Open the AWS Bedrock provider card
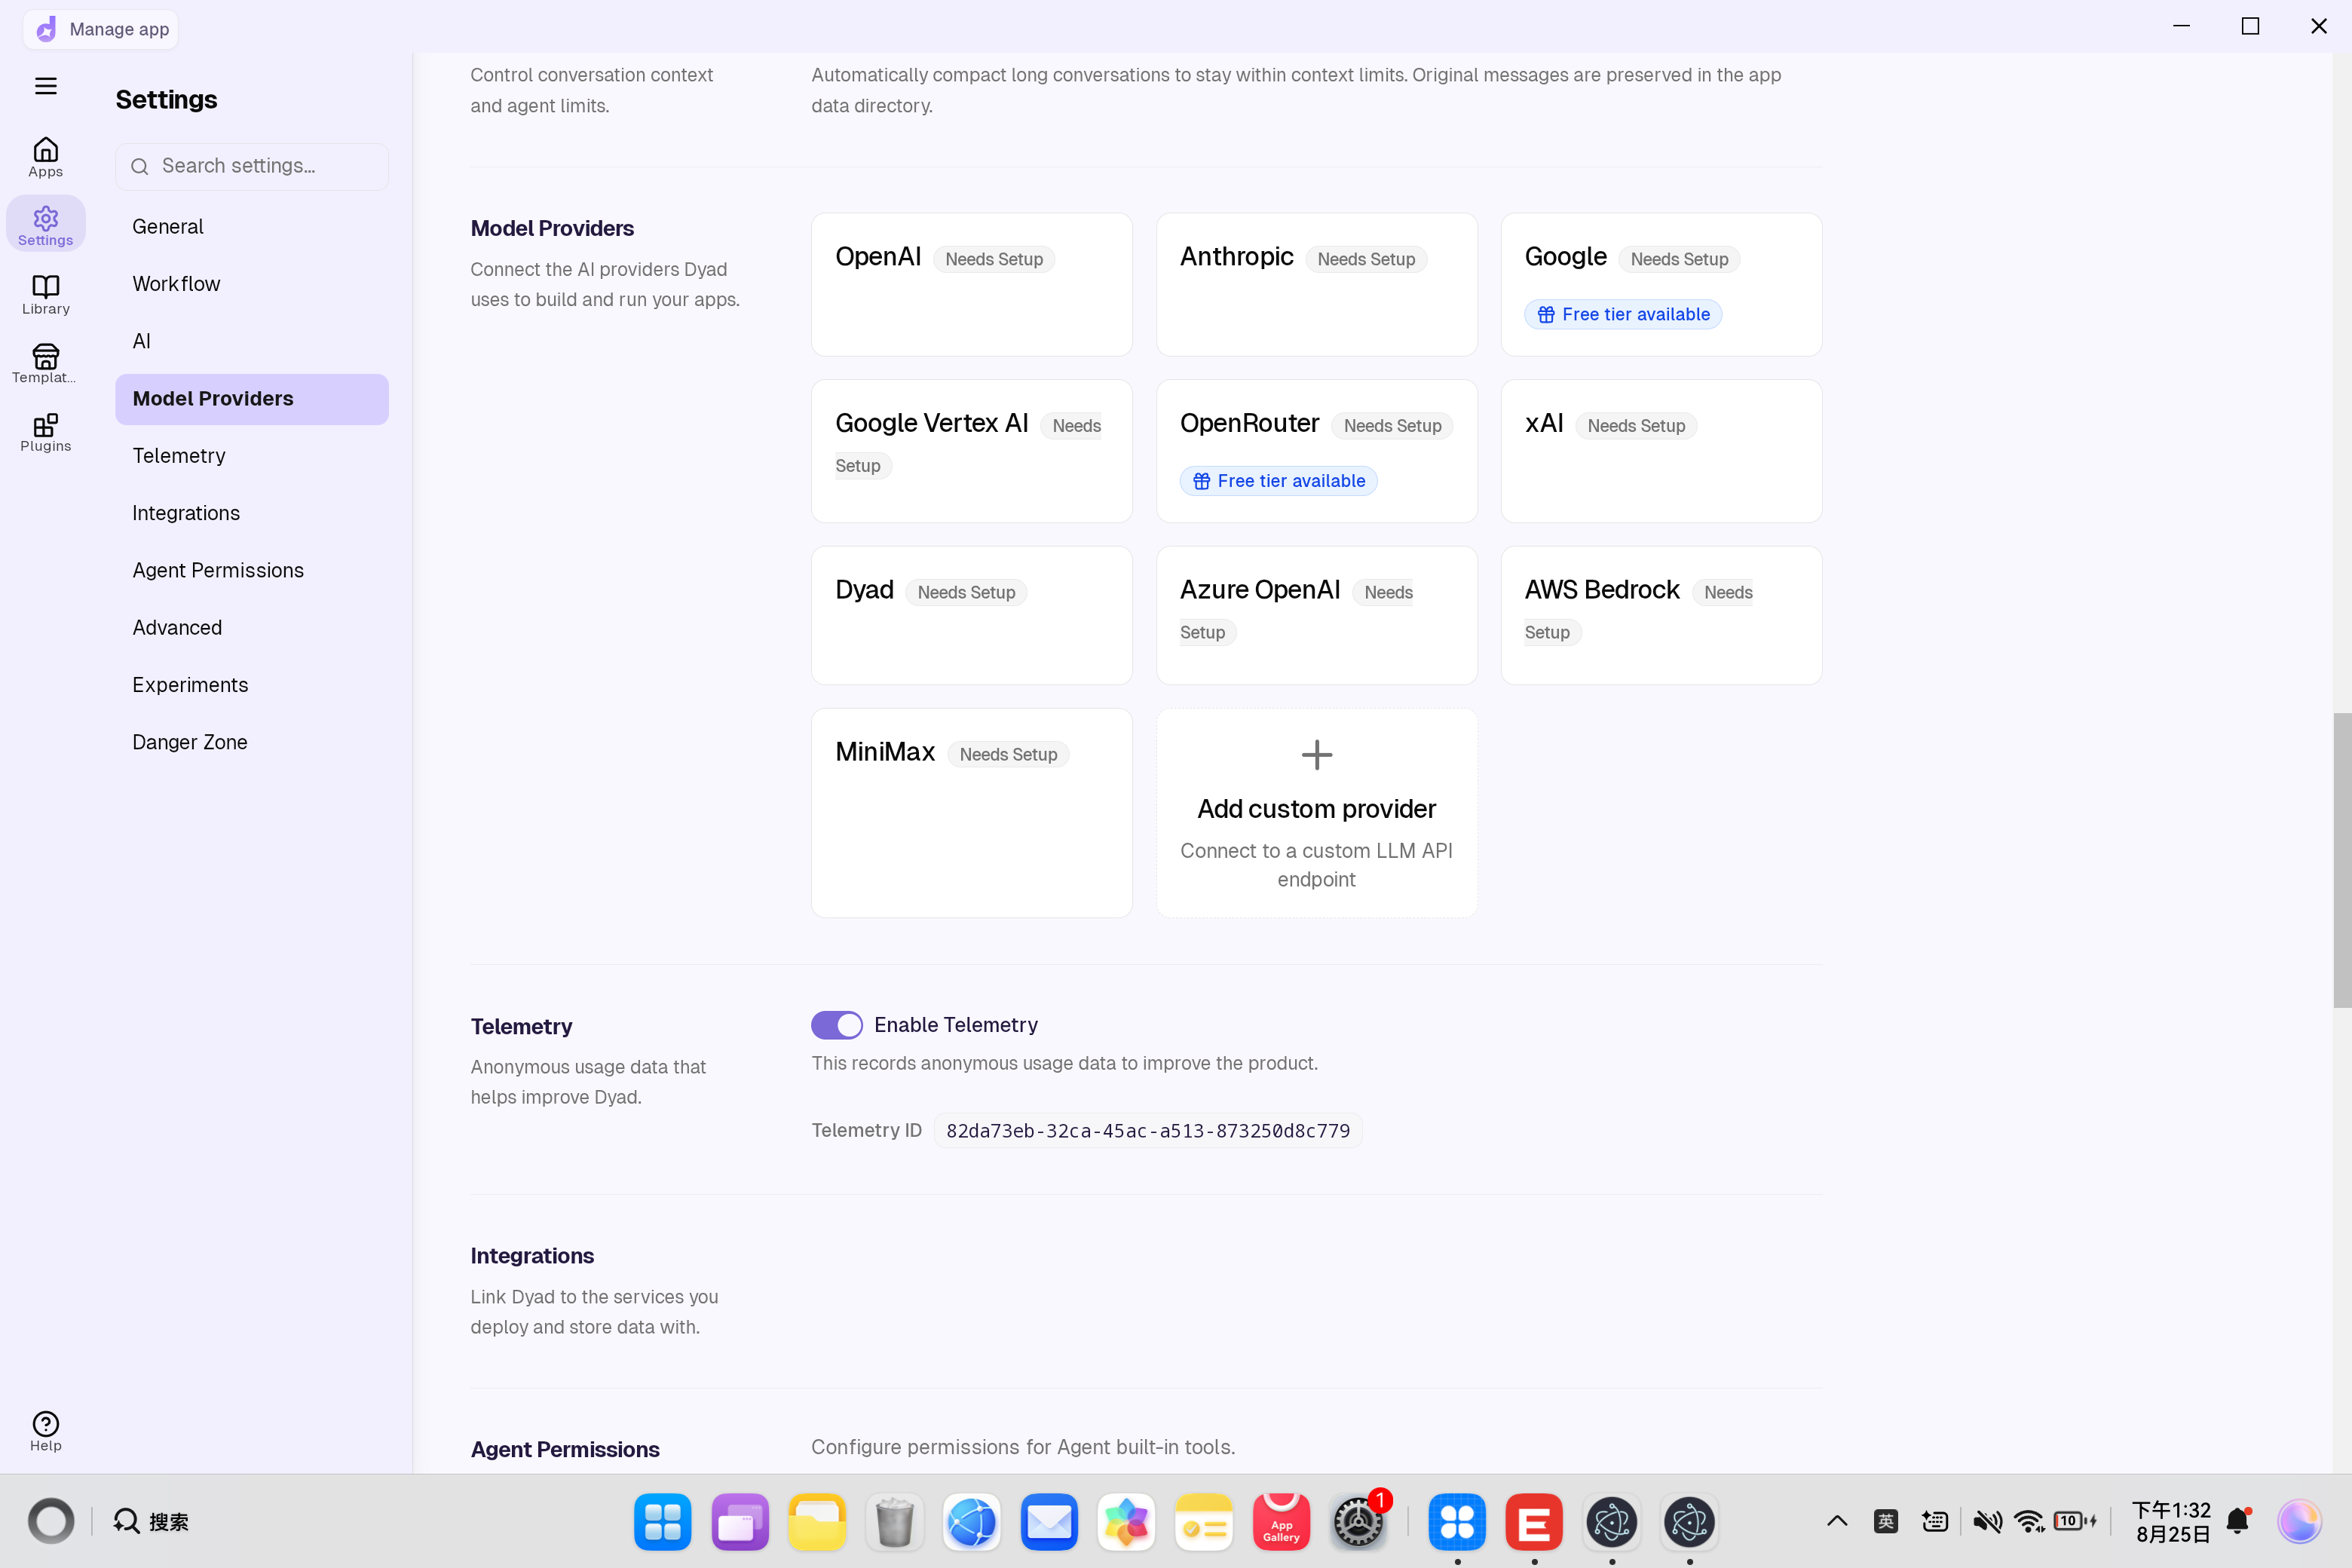 [x=1662, y=615]
